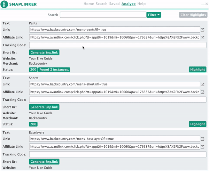This screenshot has width=209, height=171.
Task: Click the Snaplinker logo icon
Action: [x=4, y=4]
